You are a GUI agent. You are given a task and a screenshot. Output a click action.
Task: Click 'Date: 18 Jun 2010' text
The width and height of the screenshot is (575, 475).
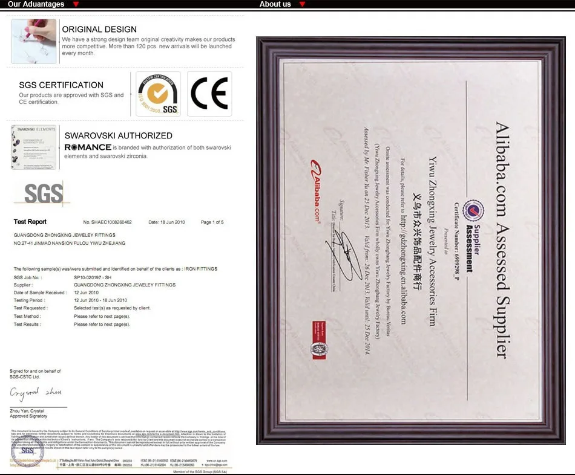pyautogui.click(x=166, y=222)
